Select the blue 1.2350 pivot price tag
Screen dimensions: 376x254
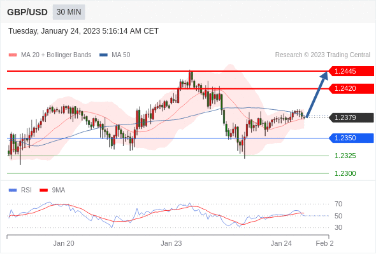coord(351,138)
